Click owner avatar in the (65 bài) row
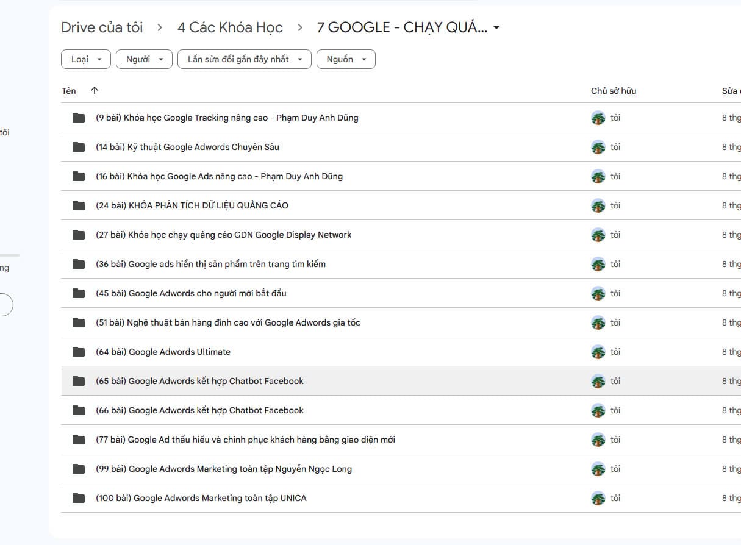 tap(598, 381)
